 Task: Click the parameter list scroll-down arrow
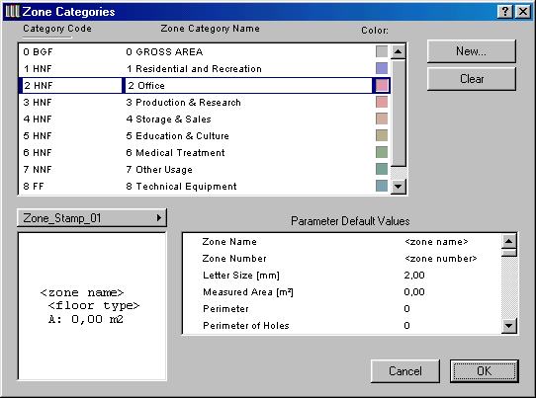[508, 326]
